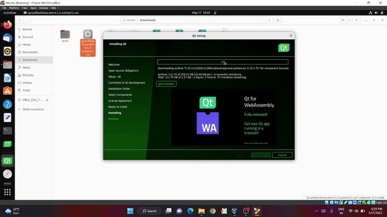
Task: Open Qt Creator icon in the dock
Action: 7,144
